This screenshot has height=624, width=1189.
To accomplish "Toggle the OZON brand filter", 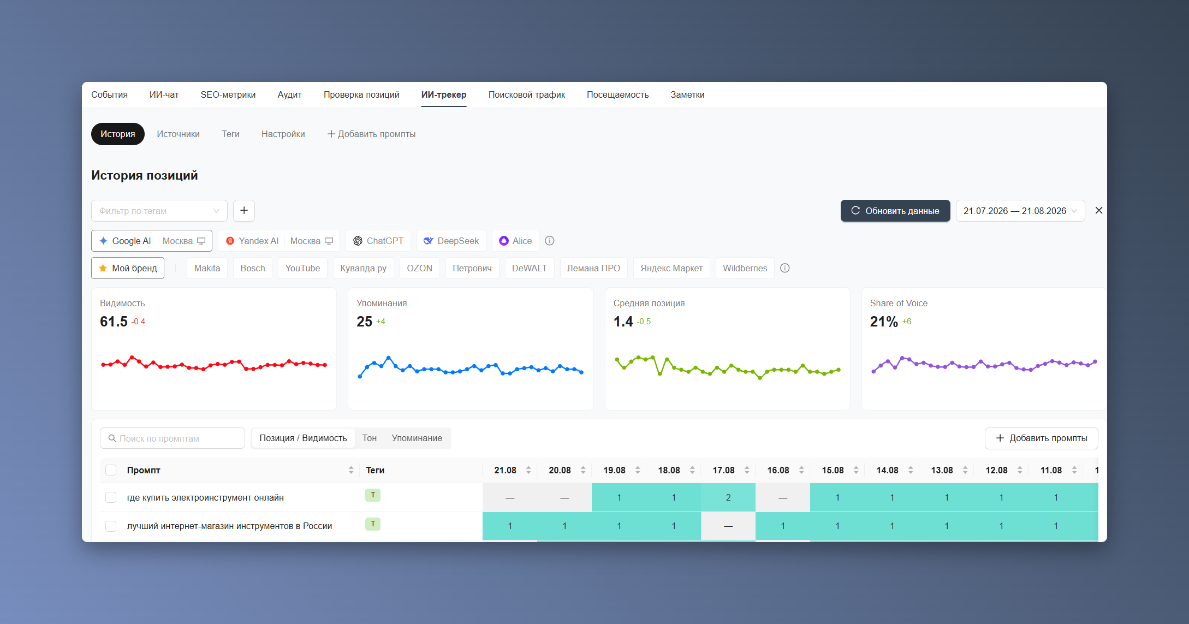I will [420, 268].
